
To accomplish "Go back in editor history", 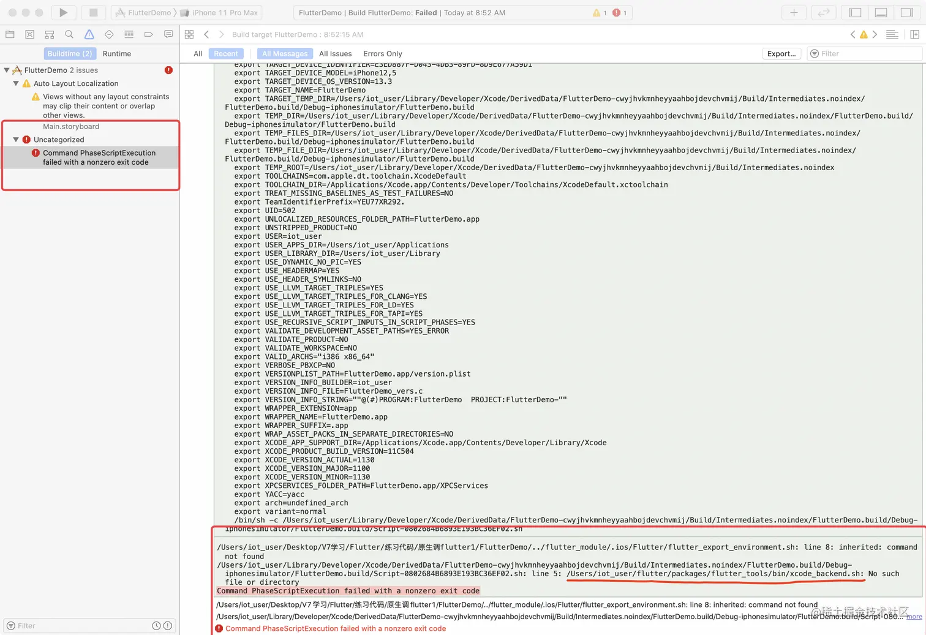I will (x=206, y=34).
